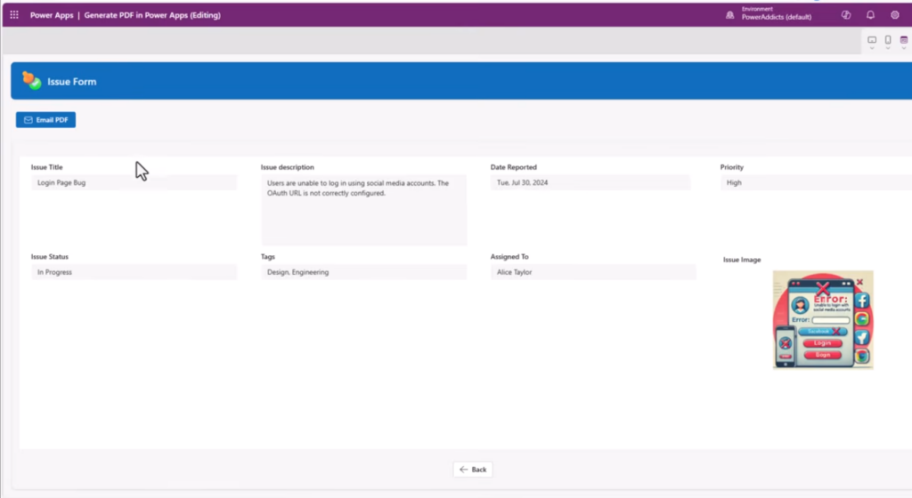Open the Settings gear
Image resolution: width=912 pixels, height=498 pixels.
[895, 15]
